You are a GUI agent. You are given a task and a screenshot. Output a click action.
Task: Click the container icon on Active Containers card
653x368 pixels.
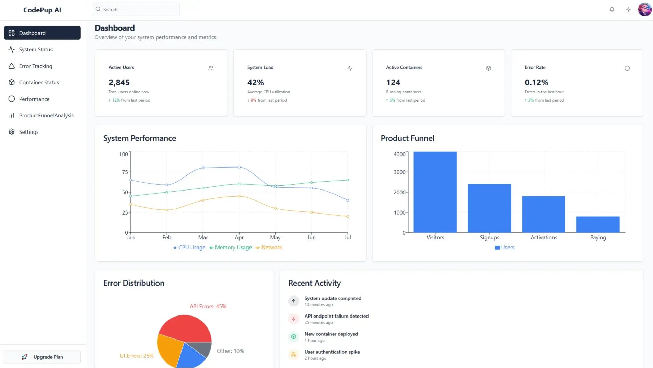488,68
